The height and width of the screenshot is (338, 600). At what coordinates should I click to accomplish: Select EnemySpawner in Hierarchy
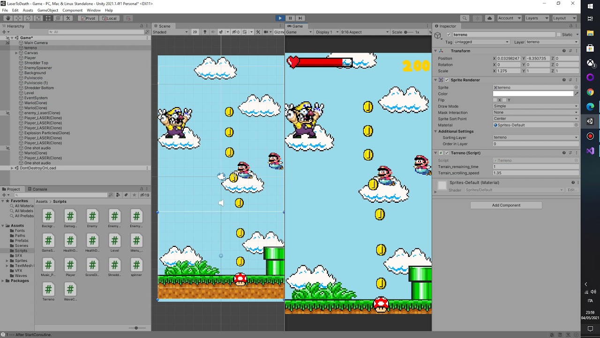pos(38,68)
